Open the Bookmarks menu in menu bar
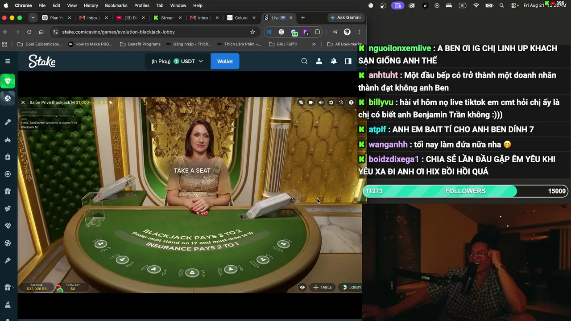Image resolution: width=571 pixels, height=321 pixels. (116, 5)
